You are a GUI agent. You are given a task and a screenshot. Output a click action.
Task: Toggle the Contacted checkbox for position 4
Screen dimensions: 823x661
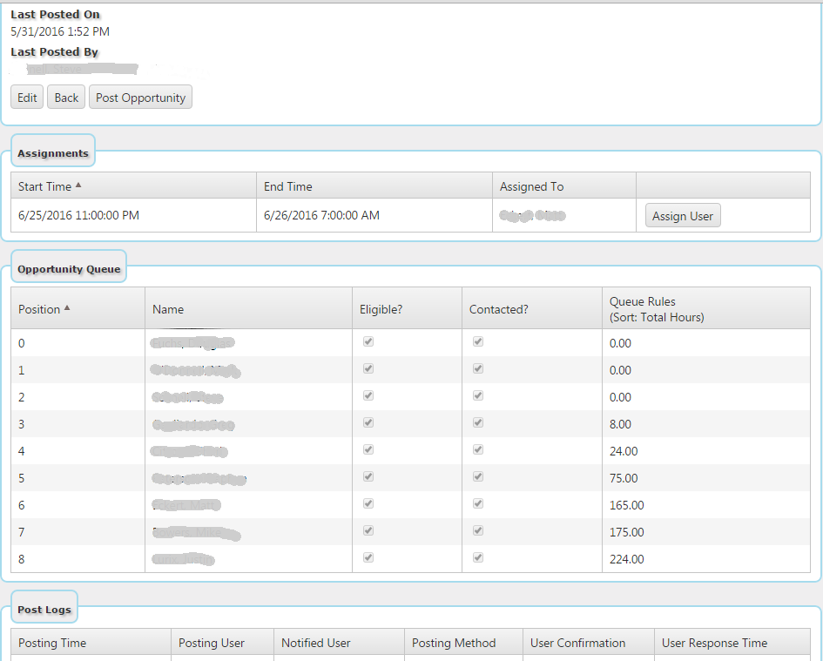[478, 450]
